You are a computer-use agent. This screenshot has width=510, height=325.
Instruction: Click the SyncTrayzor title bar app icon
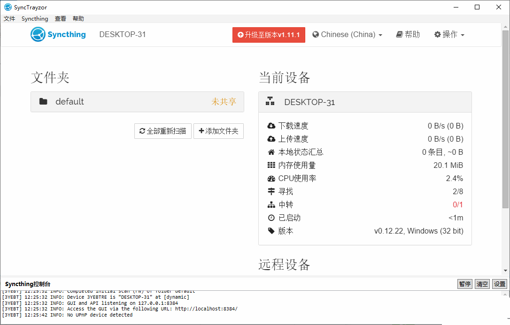click(x=8, y=7)
